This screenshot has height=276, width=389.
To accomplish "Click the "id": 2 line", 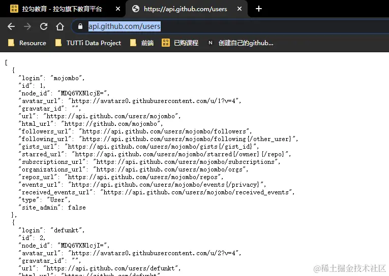I will (x=32, y=238).
